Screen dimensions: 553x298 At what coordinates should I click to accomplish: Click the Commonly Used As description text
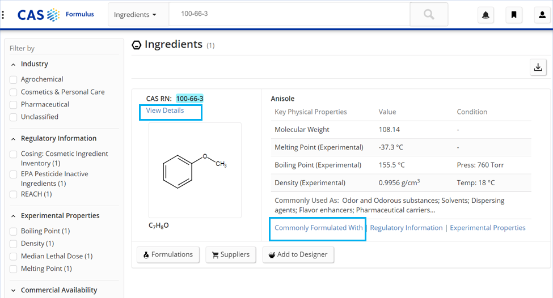tap(389, 205)
